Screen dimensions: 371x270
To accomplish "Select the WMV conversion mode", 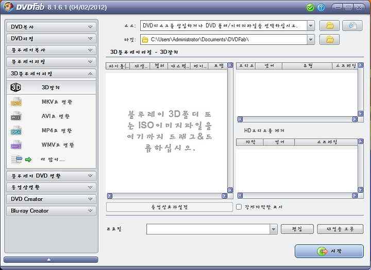I will (x=52, y=145).
